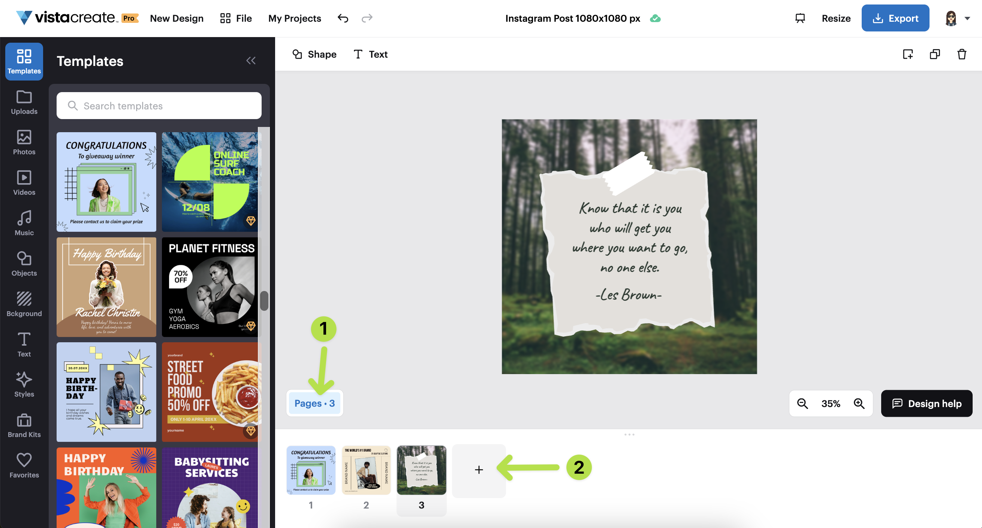Screen dimensions: 982x528
Task: Choose the Rachel Christin birthday template
Action: click(106, 287)
